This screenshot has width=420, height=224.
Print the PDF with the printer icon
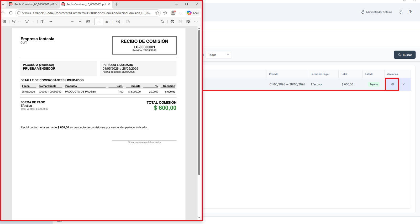(x=172, y=22)
